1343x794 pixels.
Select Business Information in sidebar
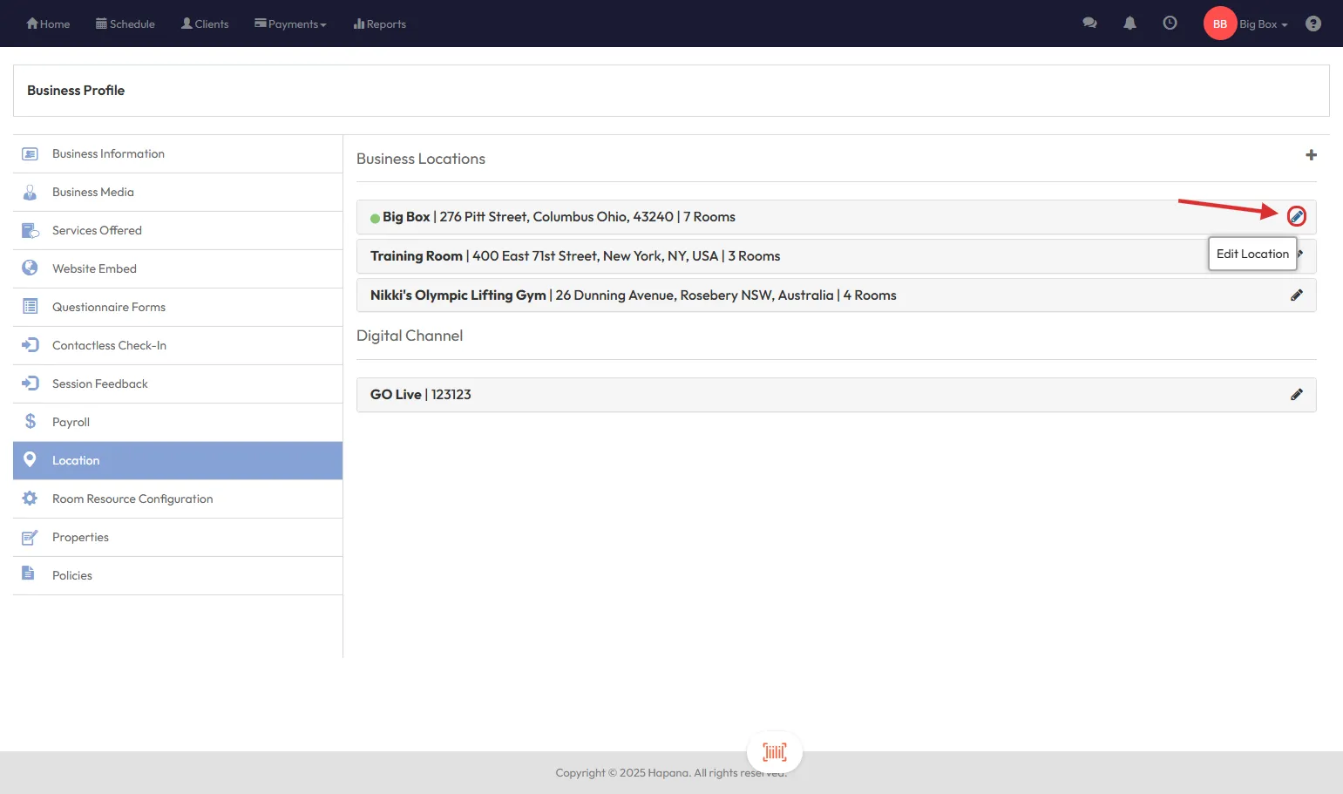tap(108, 154)
